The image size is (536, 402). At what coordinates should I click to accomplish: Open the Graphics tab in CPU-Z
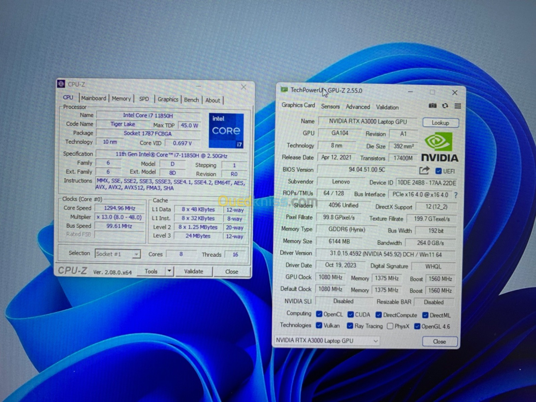(x=168, y=99)
